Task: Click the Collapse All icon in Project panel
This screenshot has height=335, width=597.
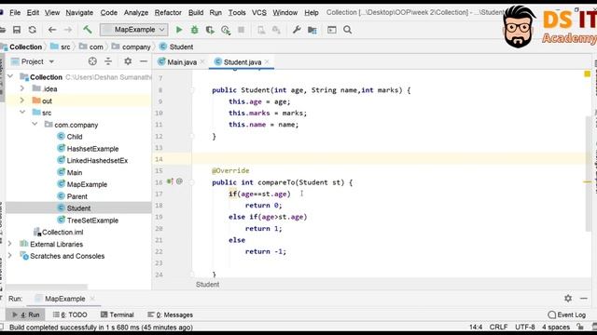Action: pos(108,61)
